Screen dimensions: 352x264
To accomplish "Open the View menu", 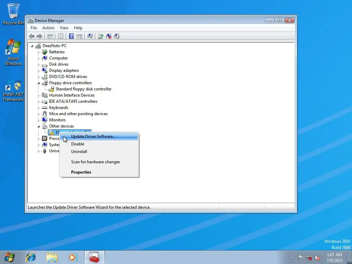I will [x=64, y=28].
